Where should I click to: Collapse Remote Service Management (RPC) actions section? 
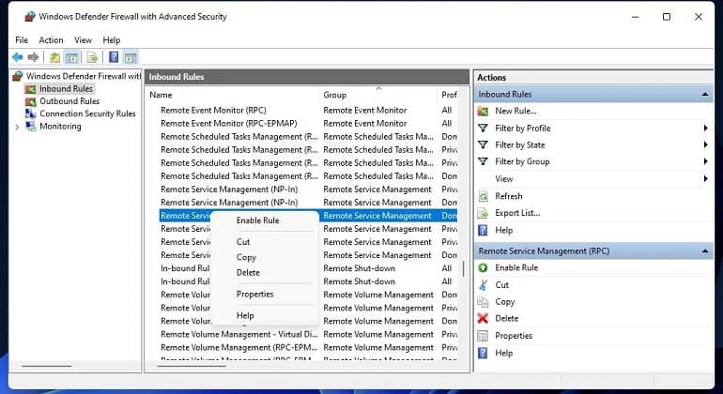(x=705, y=251)
